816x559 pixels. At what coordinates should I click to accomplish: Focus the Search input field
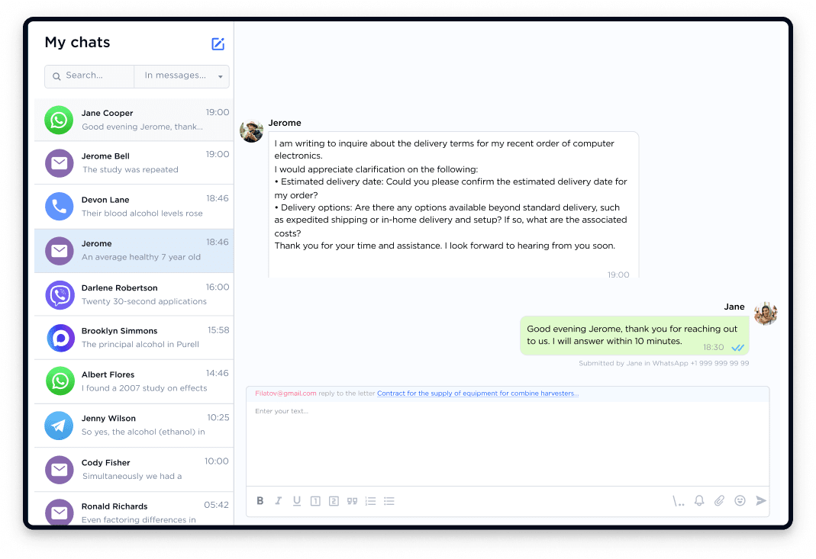pos(89,76)
